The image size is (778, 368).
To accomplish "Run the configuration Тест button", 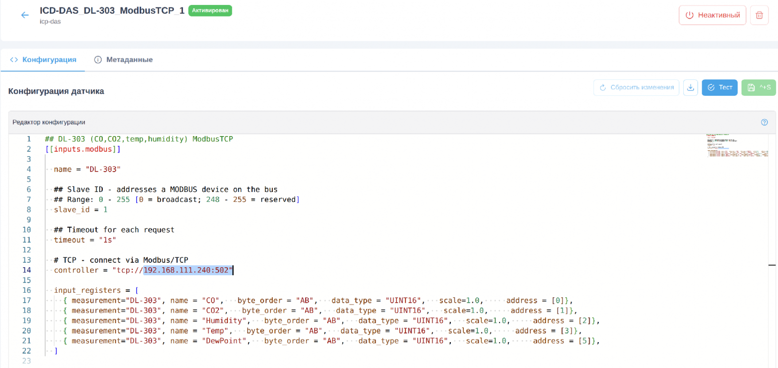I will (720, 88).
